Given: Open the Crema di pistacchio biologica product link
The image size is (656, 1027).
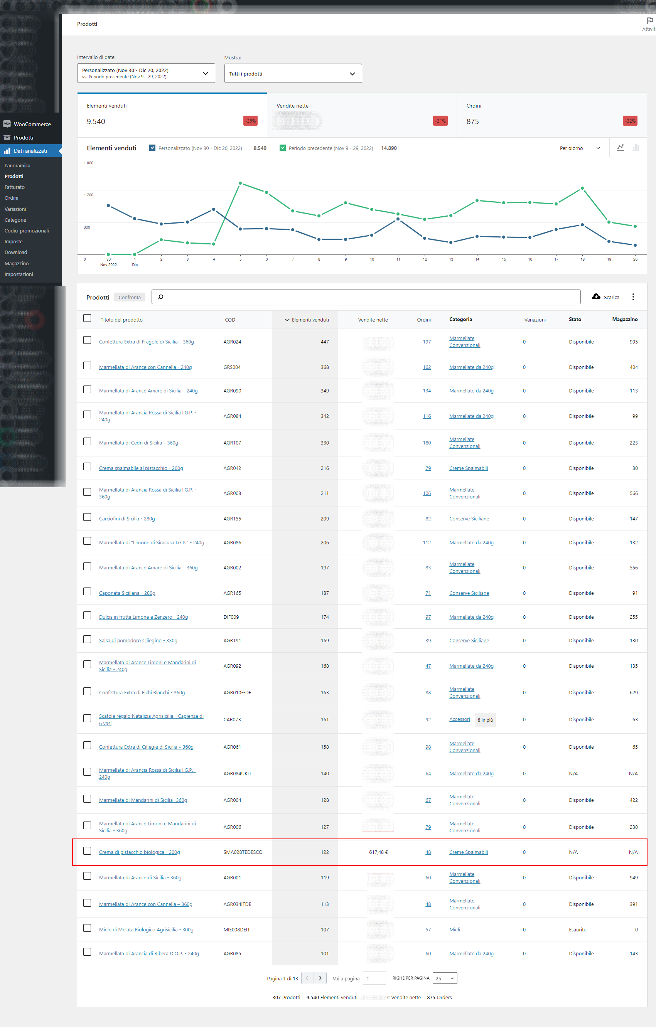Looking at the screenshot, I should (139, 852).
